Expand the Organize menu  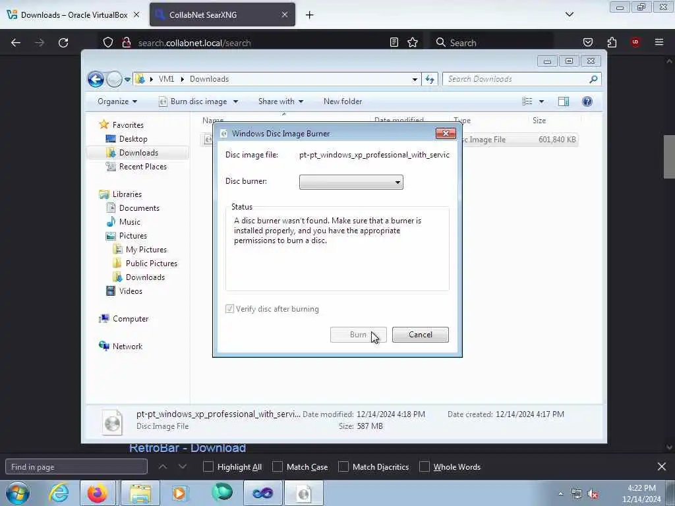click(x=117, y=101)
